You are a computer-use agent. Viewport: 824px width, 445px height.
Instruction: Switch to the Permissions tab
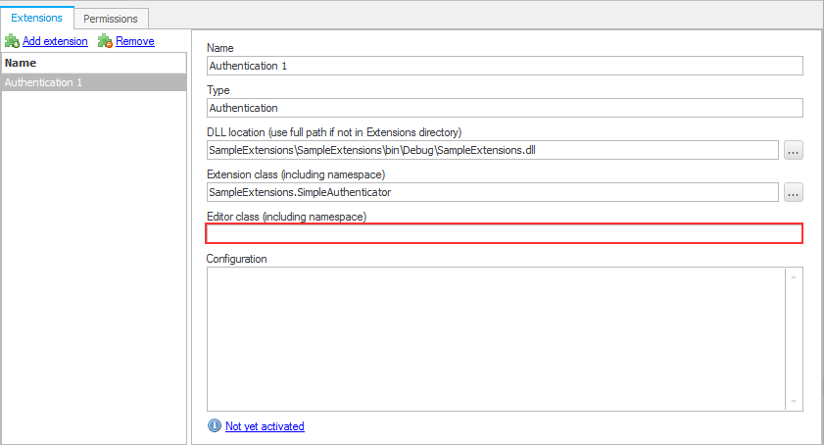(x=111, y=19)
